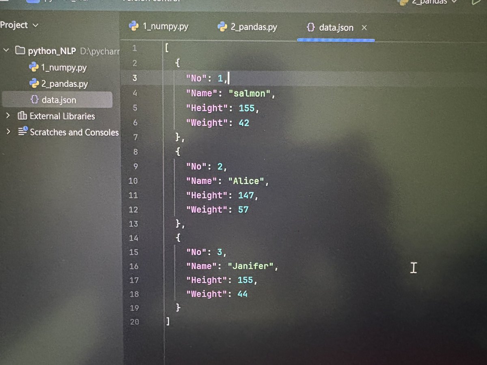Screen dimensions: 487x365
Task: Click the JSON braces icon on the data.json tab
Action: tap(310, 28)
